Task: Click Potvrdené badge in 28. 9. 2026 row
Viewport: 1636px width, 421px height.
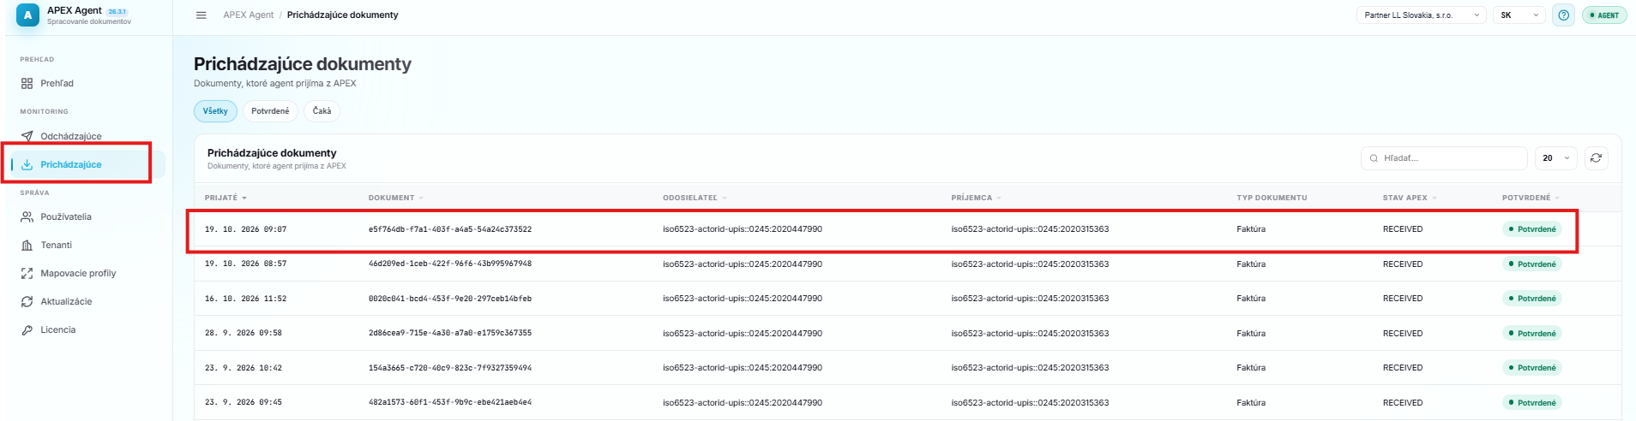Action: tap(1531, 334)
